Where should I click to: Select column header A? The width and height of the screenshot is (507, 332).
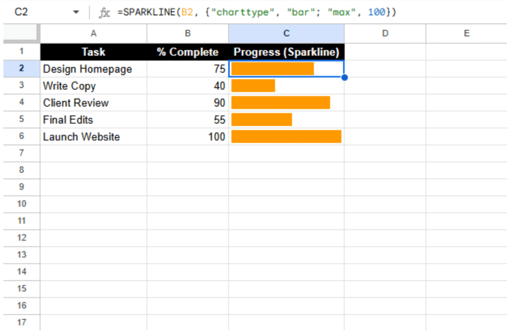pos(93,33)
